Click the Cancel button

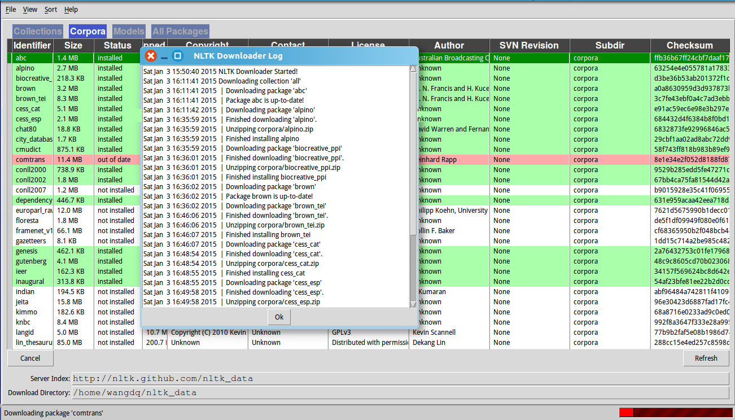[x=30, y=358]
